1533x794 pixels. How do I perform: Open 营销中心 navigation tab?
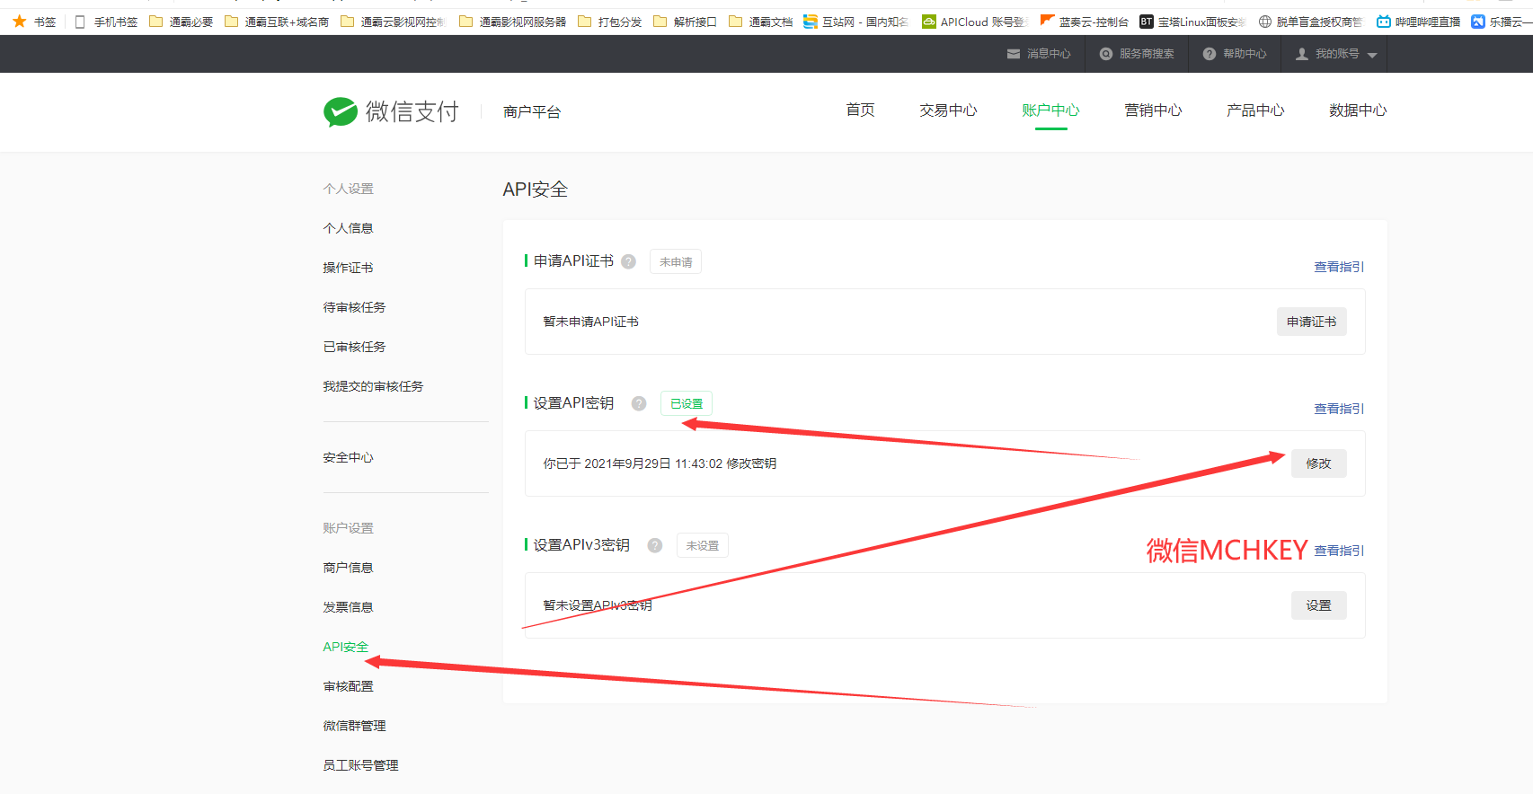click(x=1153, y=110)
